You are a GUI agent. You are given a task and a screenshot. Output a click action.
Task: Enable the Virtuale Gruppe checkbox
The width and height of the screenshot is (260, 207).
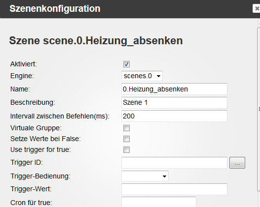click(x=126, y=128)
